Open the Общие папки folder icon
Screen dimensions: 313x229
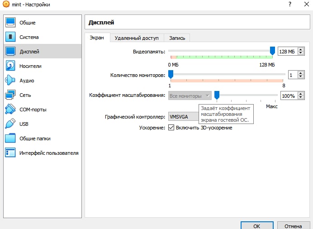(10, 138)
